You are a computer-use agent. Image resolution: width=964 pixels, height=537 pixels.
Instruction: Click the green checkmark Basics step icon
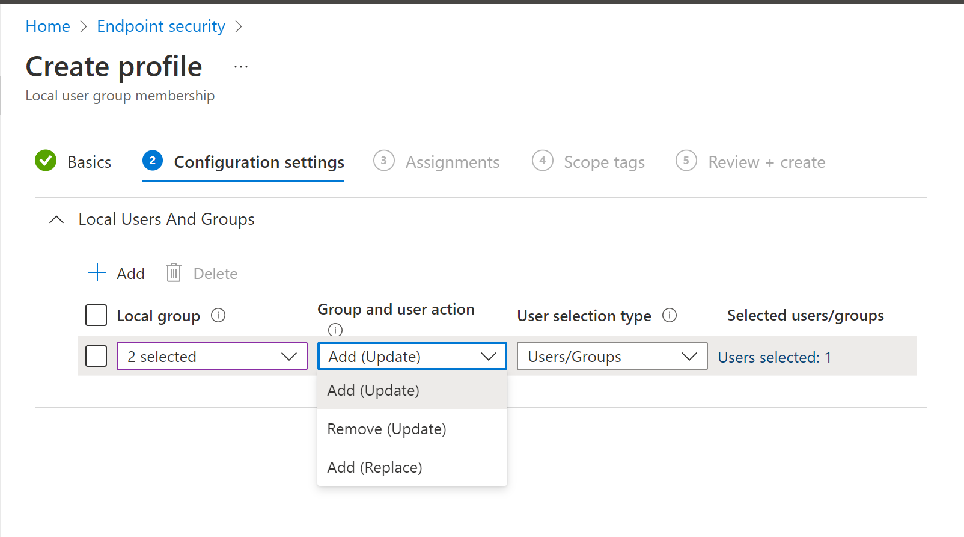(46, 161)
